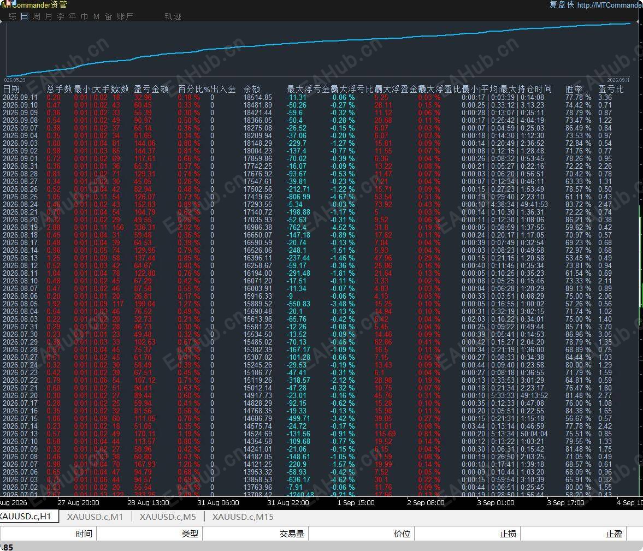The width and height of the screenshot is (643, 551).
Task: Switch to the 年 yearly tab
Action: click(72, 16)
